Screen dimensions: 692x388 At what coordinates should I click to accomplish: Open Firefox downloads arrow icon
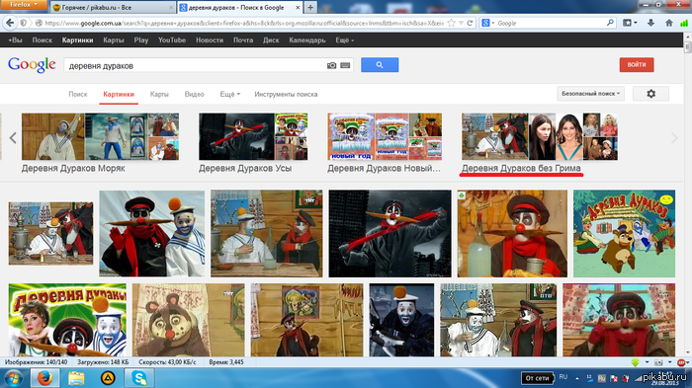[650, 23]
